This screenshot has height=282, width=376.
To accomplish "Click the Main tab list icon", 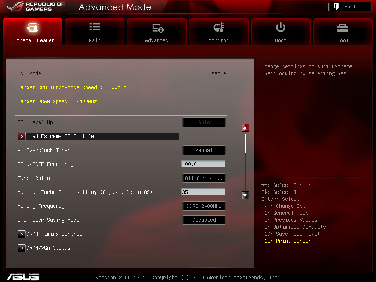I will 95,28.
